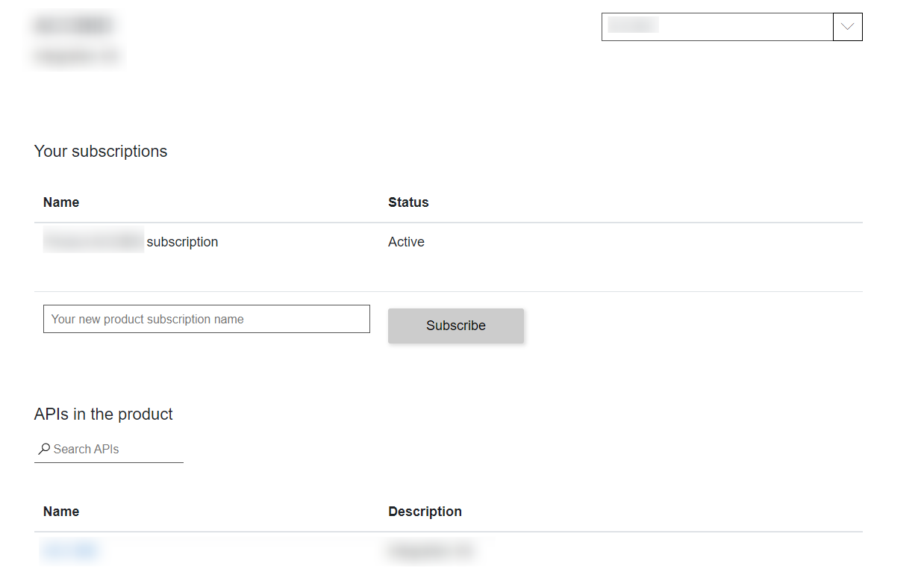This screenshot has height=587, width=921.
Task: Click the "APIs in the product" heading
Action: (104, 414)
